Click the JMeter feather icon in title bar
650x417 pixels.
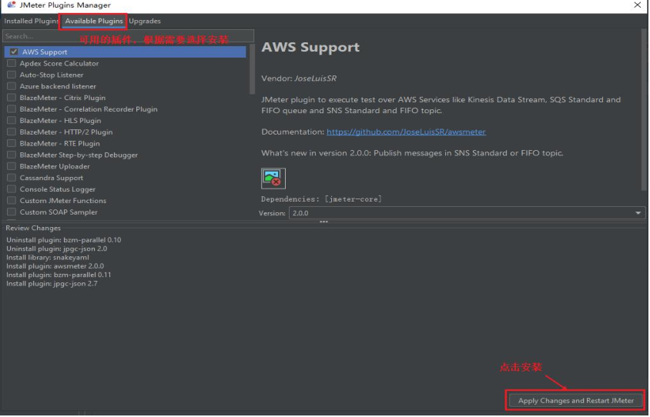coord(12,5)
